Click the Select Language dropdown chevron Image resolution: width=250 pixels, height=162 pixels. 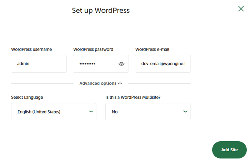[x=91, y=111]
